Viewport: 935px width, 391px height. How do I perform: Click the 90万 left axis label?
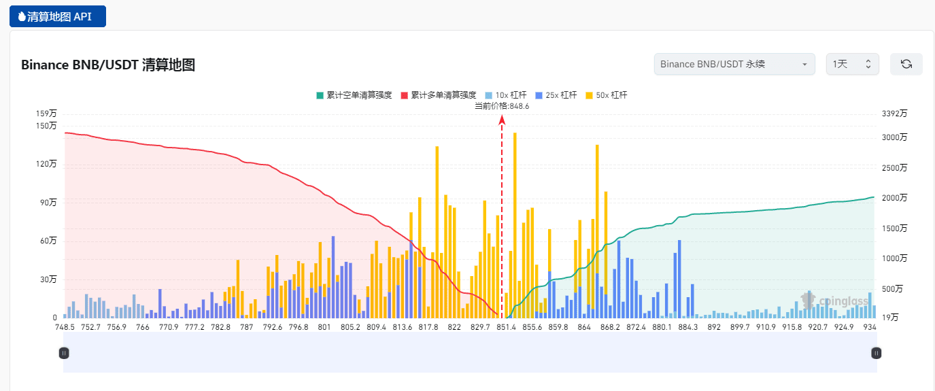click(x=49, y=203)
